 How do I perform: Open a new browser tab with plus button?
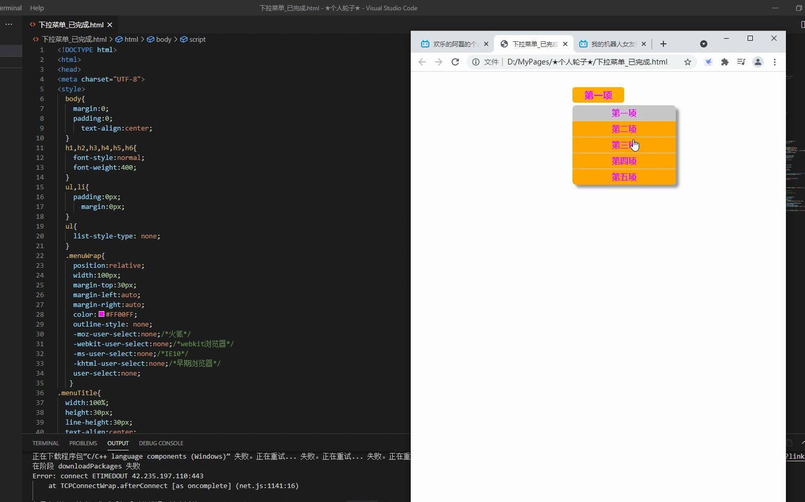pyautogui.click(x=663, y=44)
